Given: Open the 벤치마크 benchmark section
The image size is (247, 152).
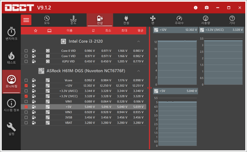Looking at the screenshot, I should click(12, 34).
